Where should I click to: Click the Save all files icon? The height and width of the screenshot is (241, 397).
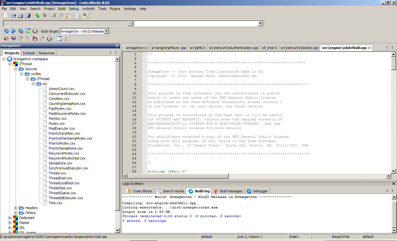point(28,16)
